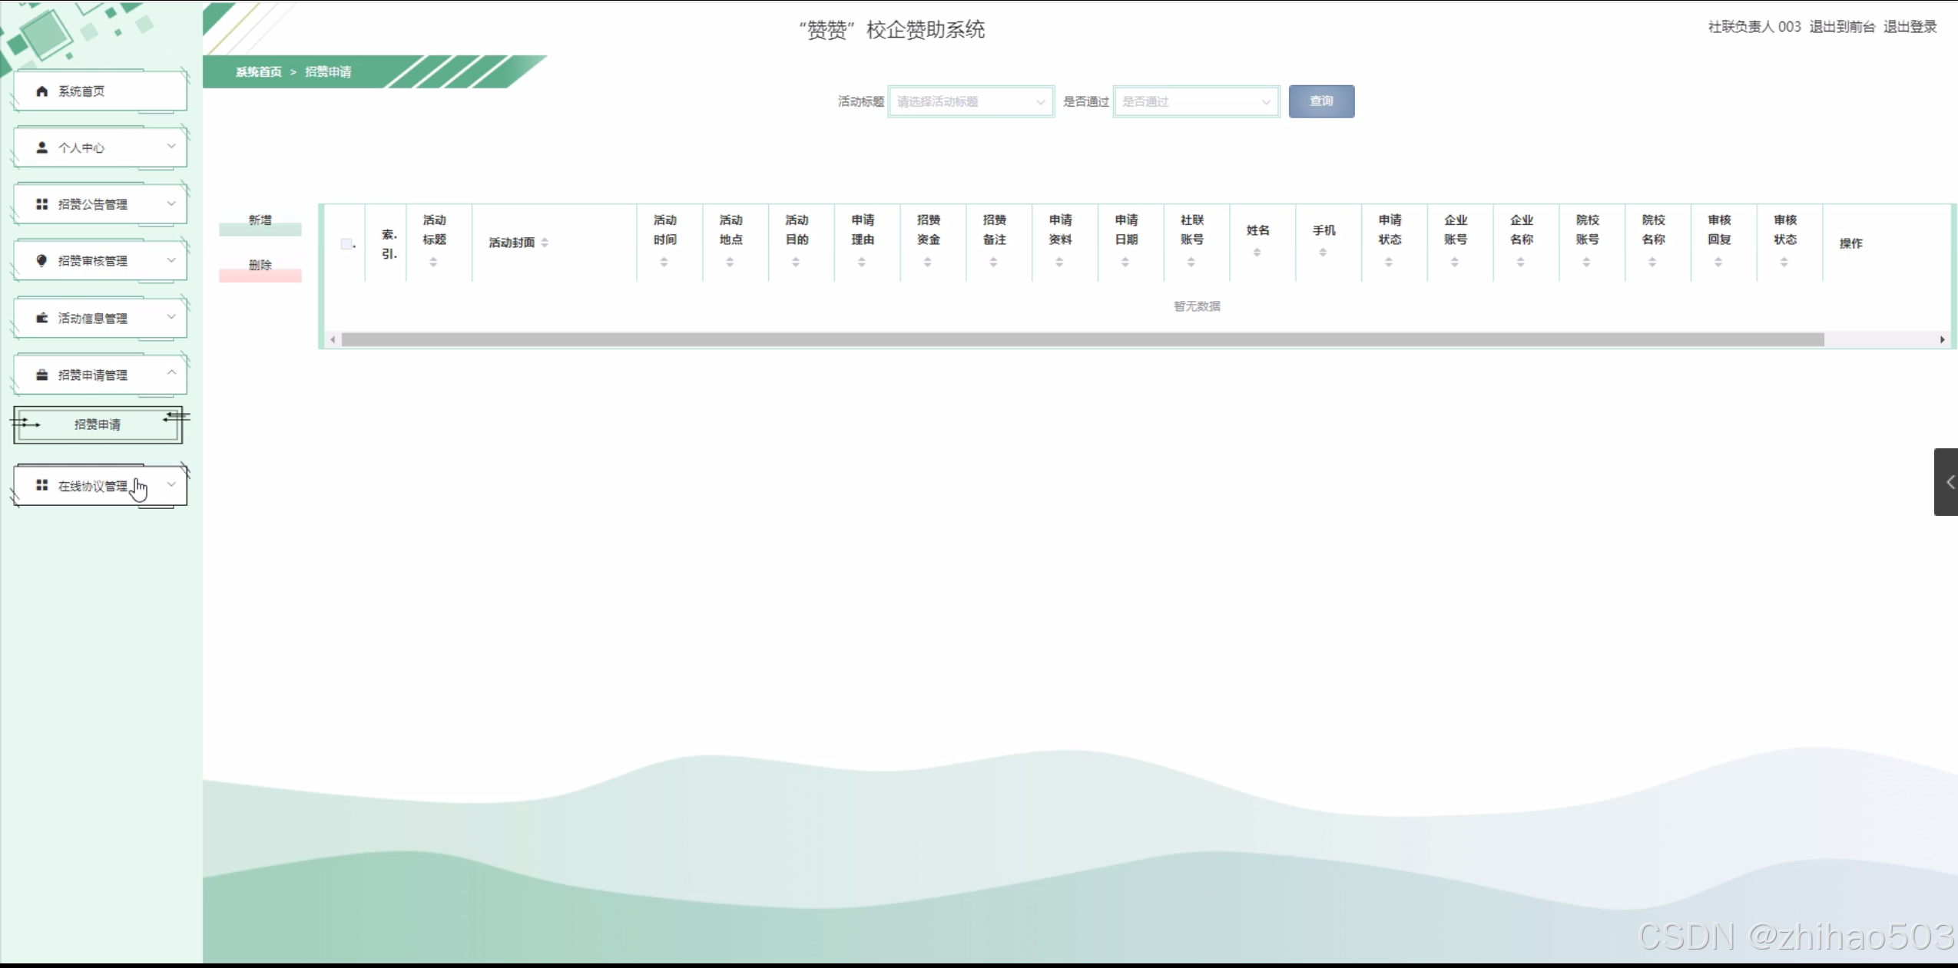Image resolution: width=1958 pixels, height=968 pixels.
Task: Select the 招赞申请 submenu item
Action: 98,425
